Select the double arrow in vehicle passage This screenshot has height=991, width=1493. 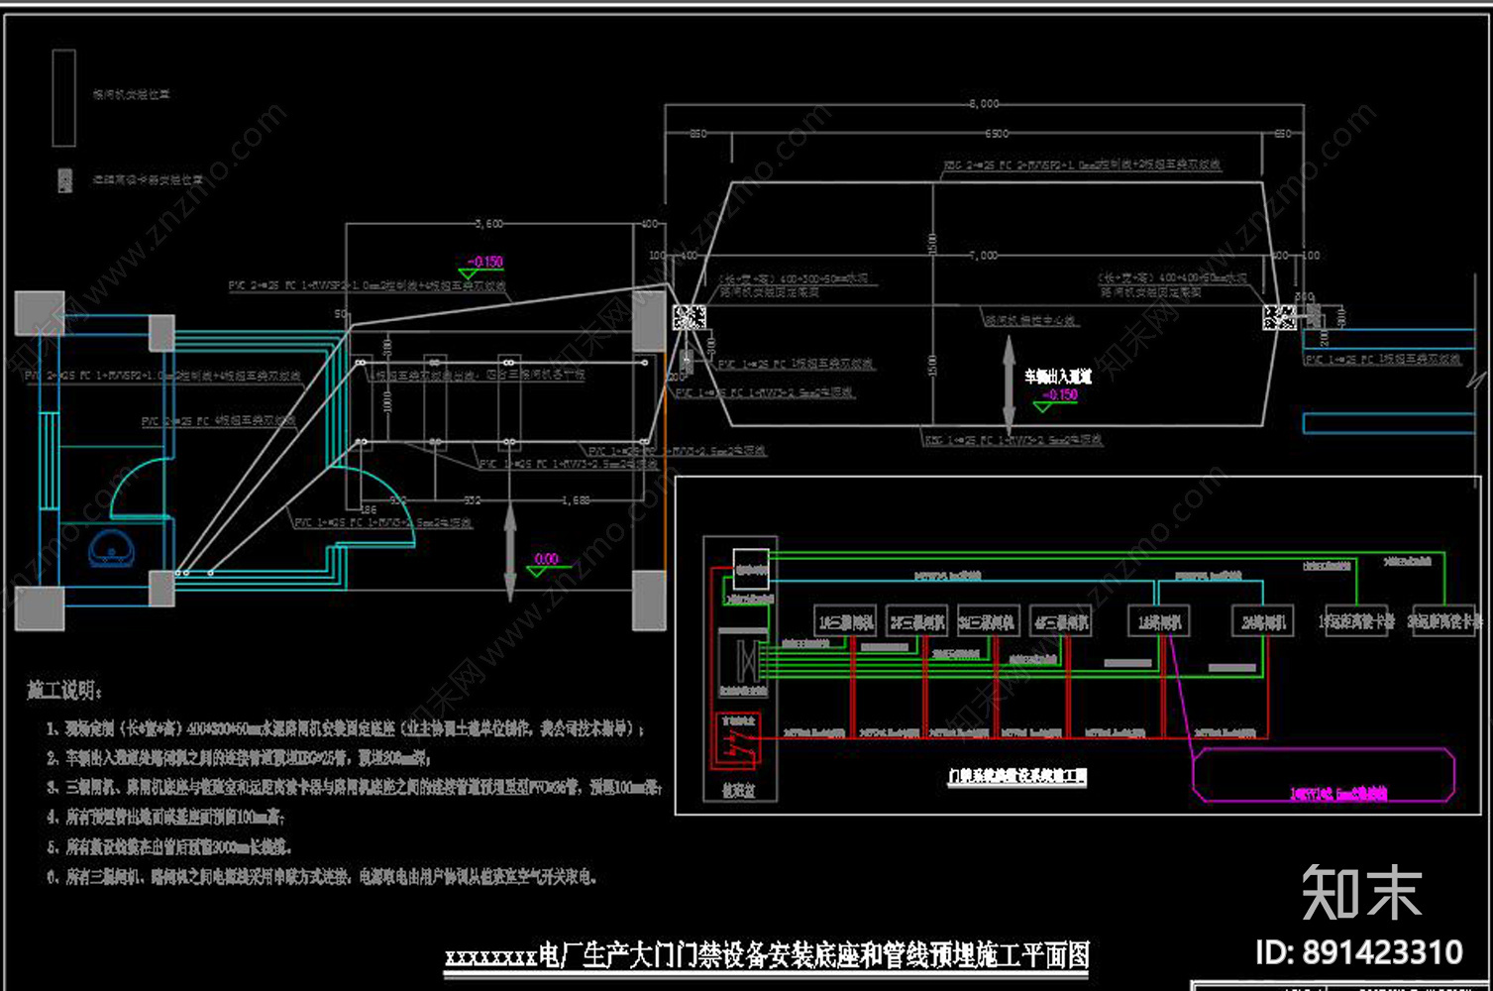pyautogui.click(x=1009, y=385)
